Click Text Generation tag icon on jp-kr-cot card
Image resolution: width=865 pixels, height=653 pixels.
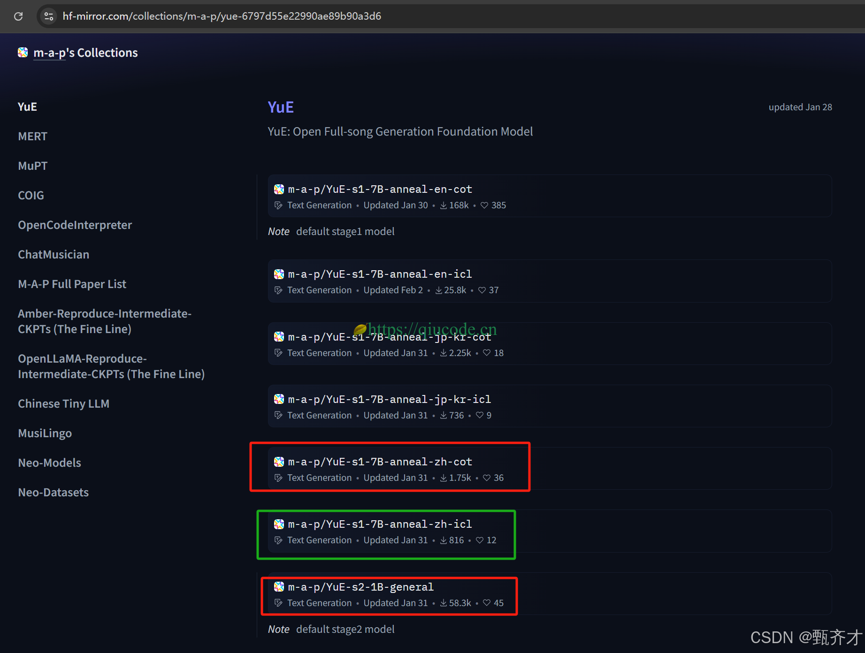(x=278, y=353)
